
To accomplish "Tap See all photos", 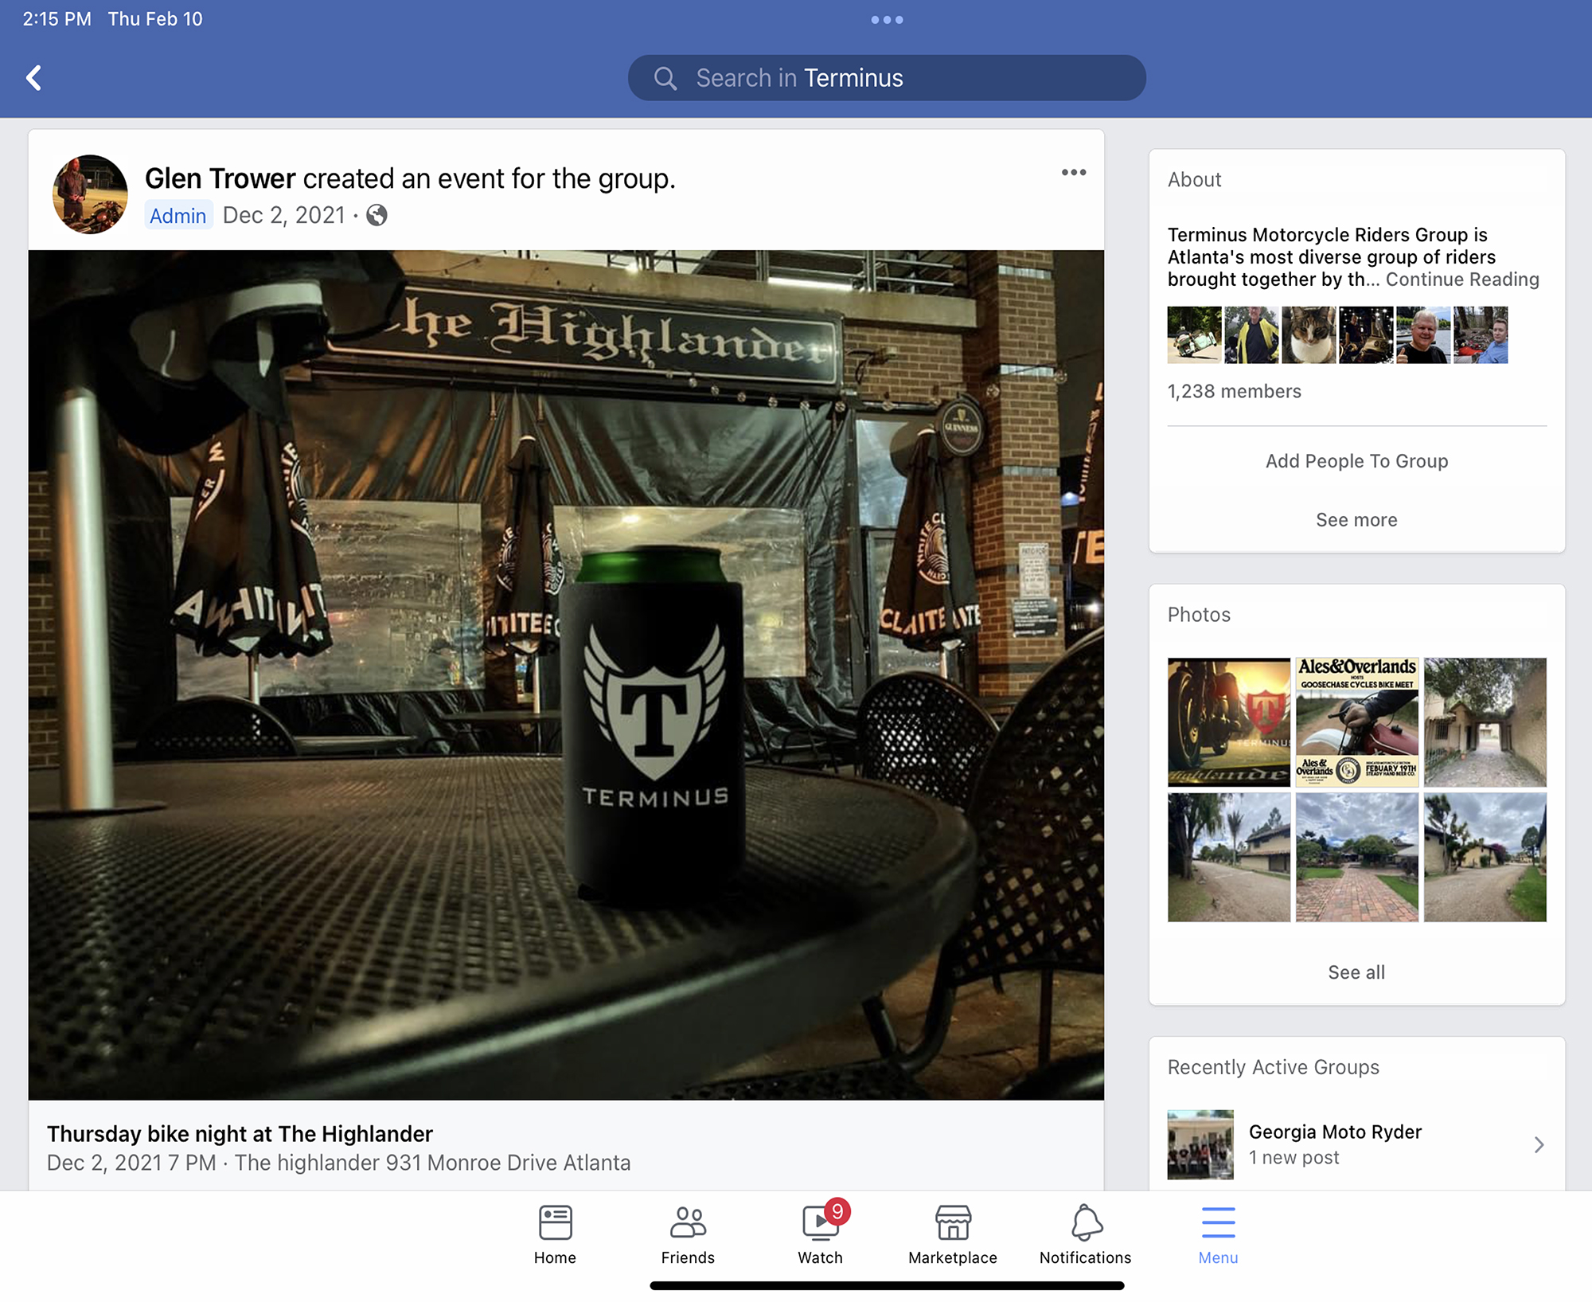I will [x=1356, y=972].
